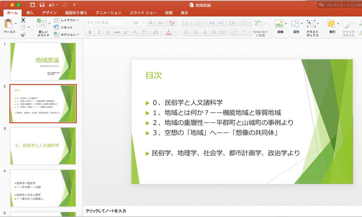This screenshot has width=362, height=217.
Task: Click center text alignment icon
Action: [x=195, y=32]
